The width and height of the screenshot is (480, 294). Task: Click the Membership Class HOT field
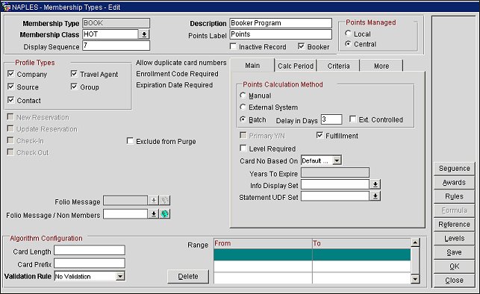click(110, 34)
